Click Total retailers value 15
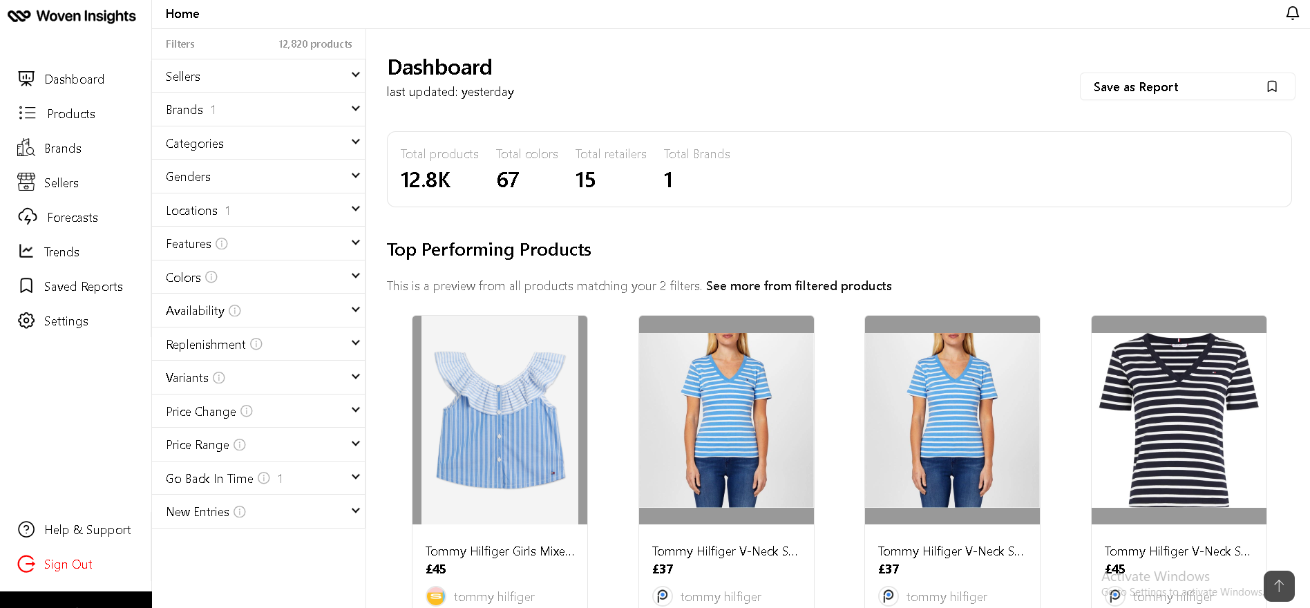The width and height of the screenshot is (1310, 608). click(x=585, y=180)
